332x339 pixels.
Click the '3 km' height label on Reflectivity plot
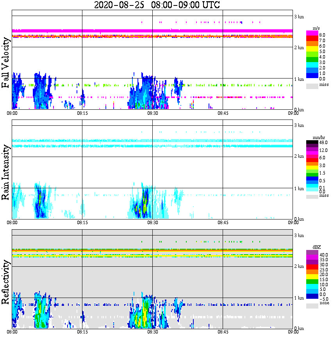coord(299,236)
